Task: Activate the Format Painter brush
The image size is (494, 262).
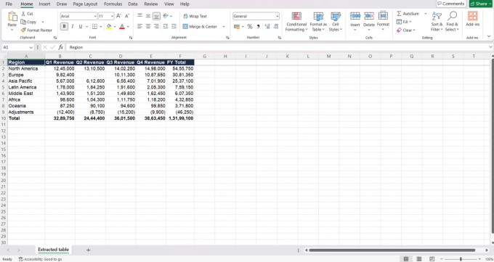Action: (23, 30)
